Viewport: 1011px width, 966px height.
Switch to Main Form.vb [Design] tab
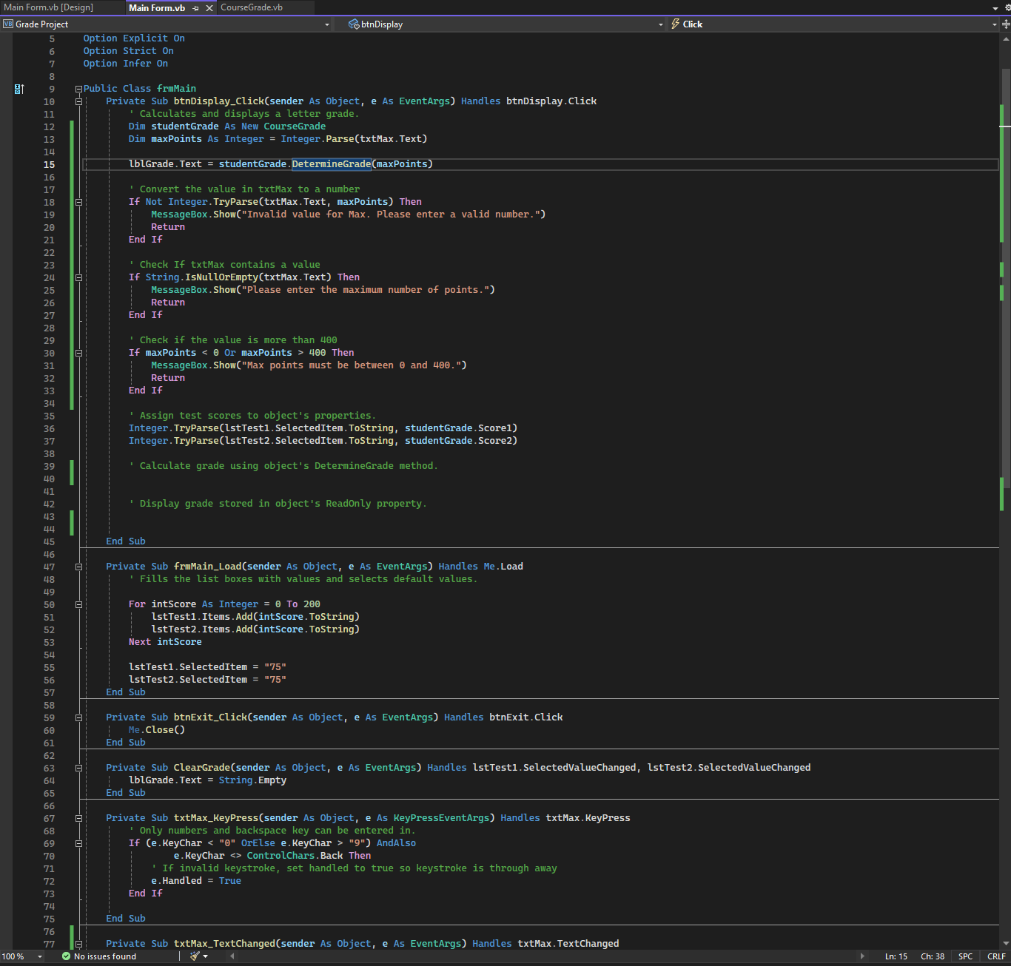click(49, 7)
